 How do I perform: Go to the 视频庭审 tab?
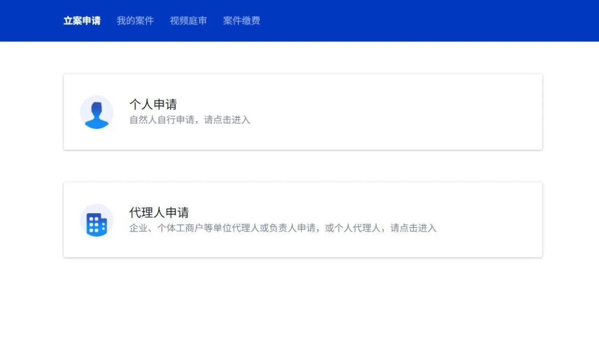pos(189,21)
